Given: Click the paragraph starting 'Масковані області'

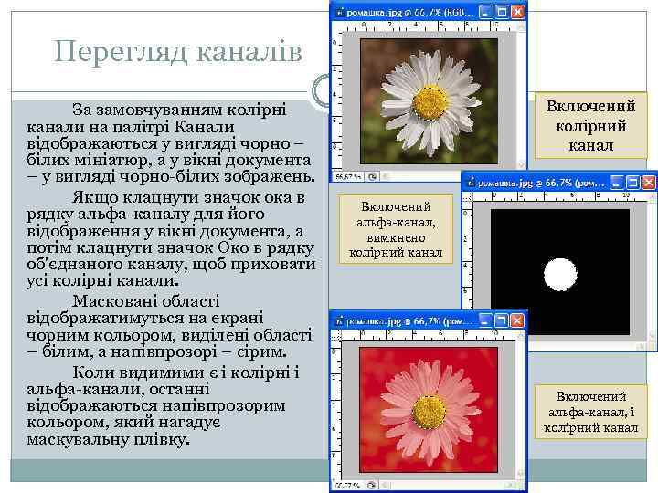Looking at the screenshot, I should pos(170,326).
